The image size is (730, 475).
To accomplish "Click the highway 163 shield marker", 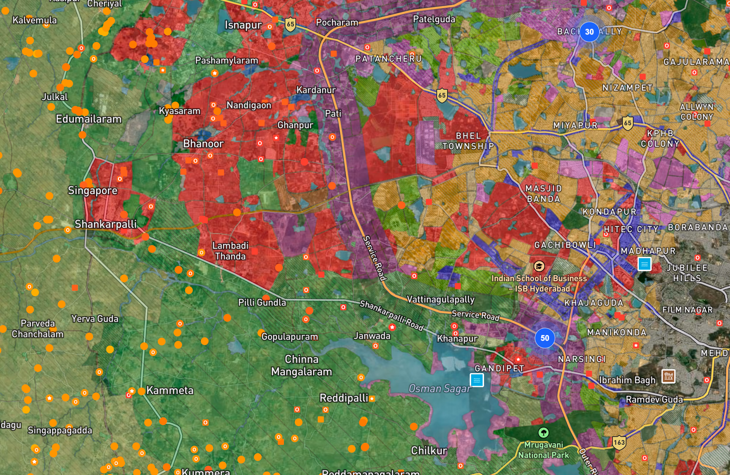I will point(619,442).
